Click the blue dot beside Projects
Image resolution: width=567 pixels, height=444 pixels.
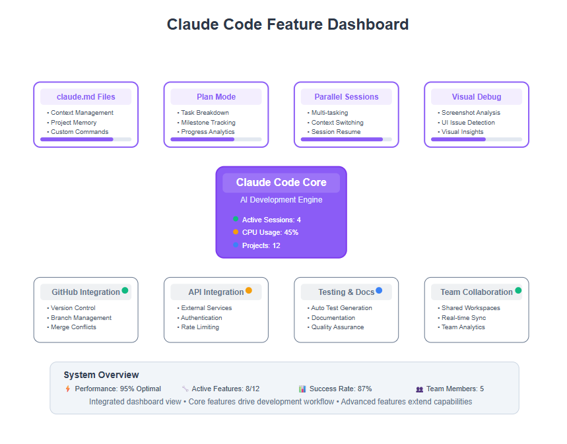[236, 245]
